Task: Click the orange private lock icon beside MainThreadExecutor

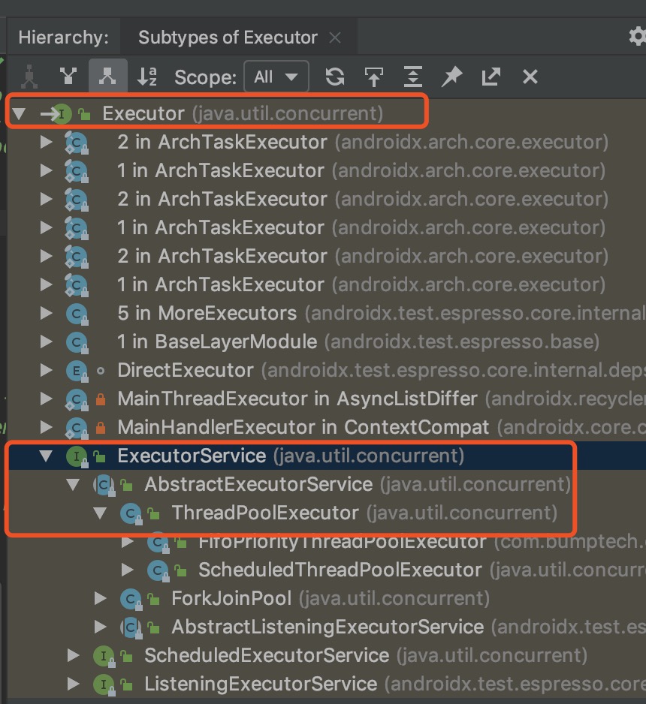Action: [x=101, y=399]
